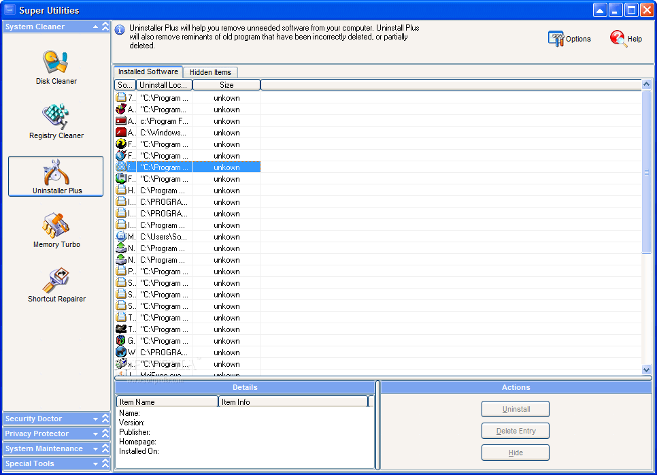Image resolution: width=657 pixels, height=475 pixels.
Task: Click the Super Utilities title bar icon
Action: 10,10
